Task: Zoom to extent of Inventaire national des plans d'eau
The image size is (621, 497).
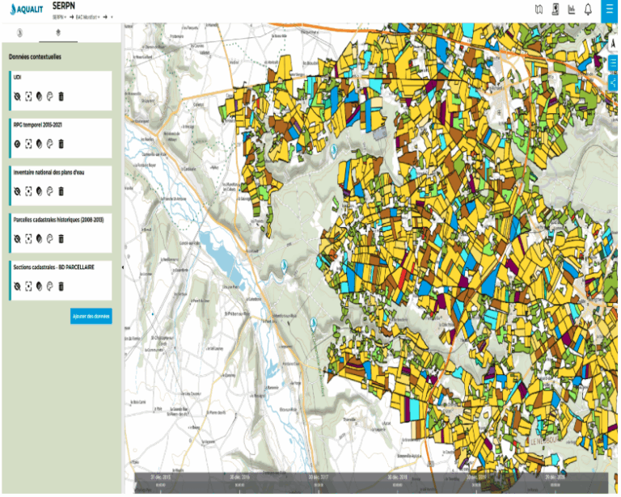Action: (28, 192)
